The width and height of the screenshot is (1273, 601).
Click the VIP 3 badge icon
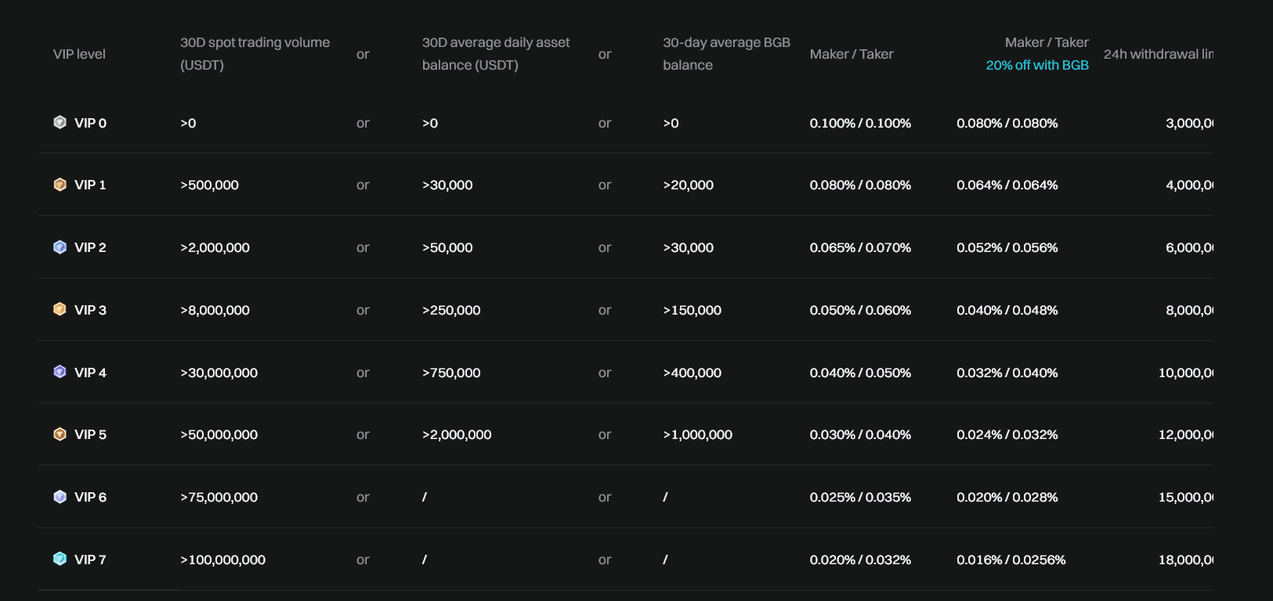60,309
